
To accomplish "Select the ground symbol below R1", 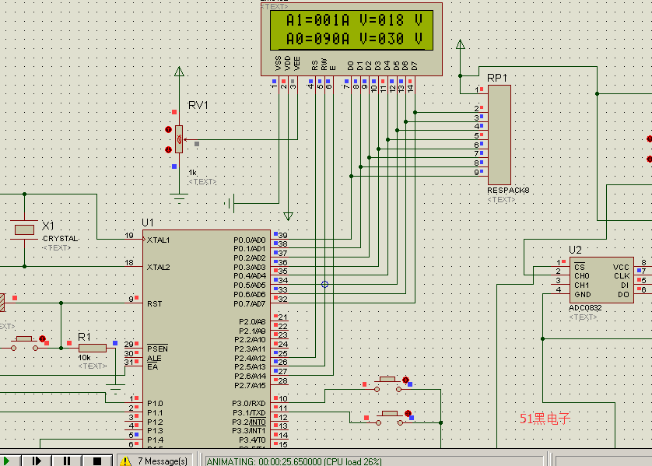I will (116, 390).
